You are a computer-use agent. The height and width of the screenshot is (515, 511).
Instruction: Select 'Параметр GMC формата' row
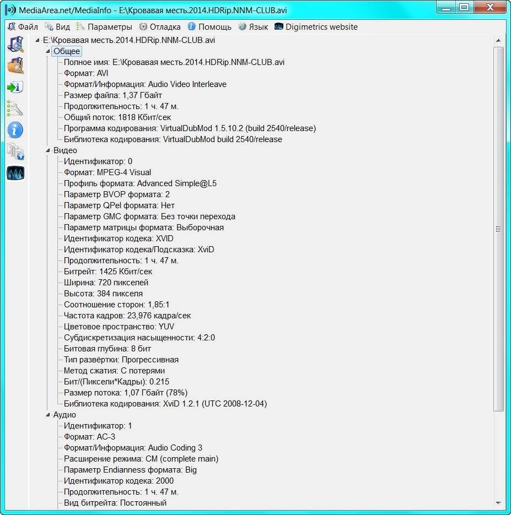tap(149, 216)
